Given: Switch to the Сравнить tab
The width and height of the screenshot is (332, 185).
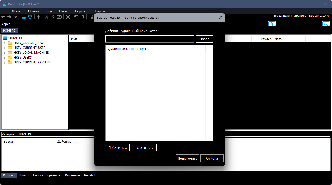Looking at the screenshot, I should point(54,175).
